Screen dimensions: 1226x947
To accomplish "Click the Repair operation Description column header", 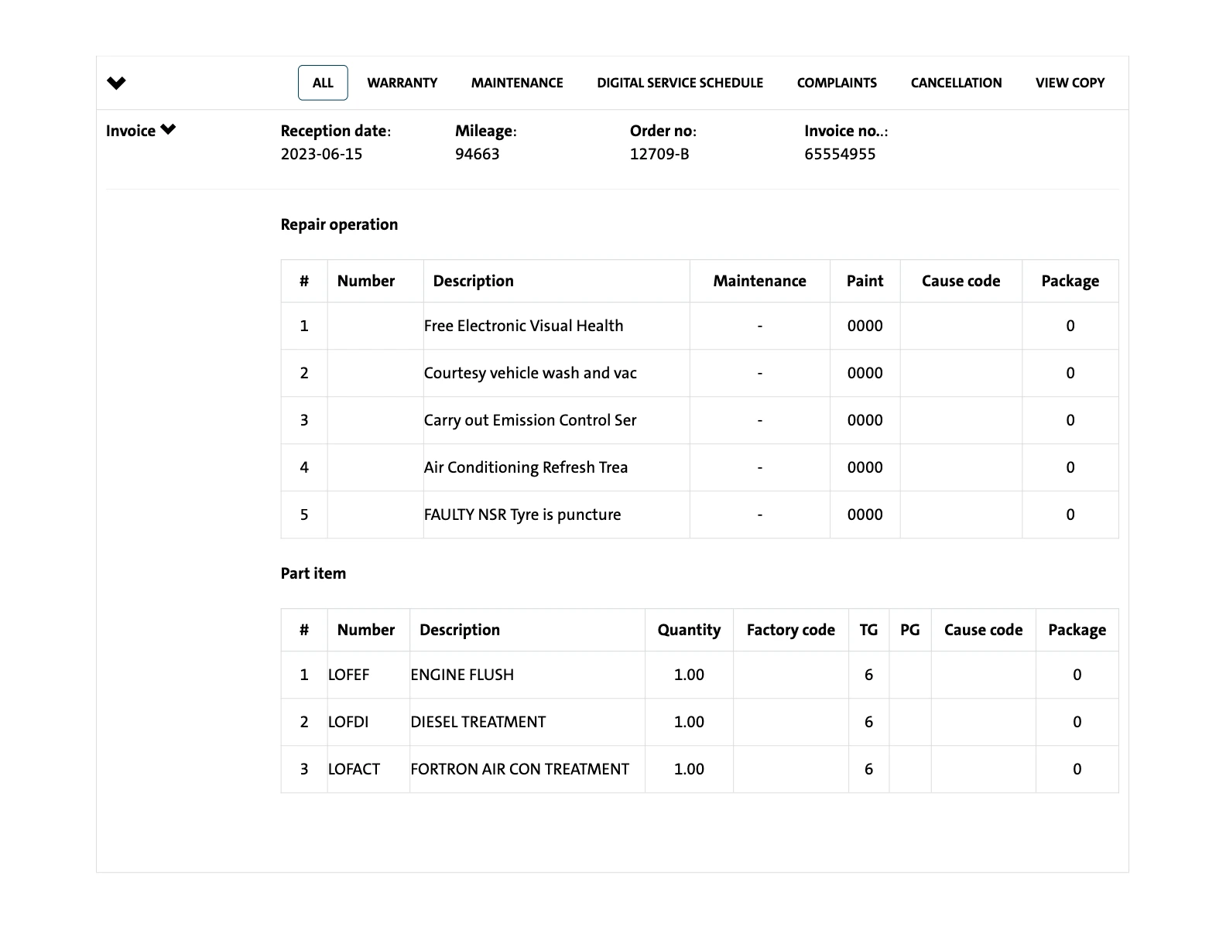I will (473, 281).
